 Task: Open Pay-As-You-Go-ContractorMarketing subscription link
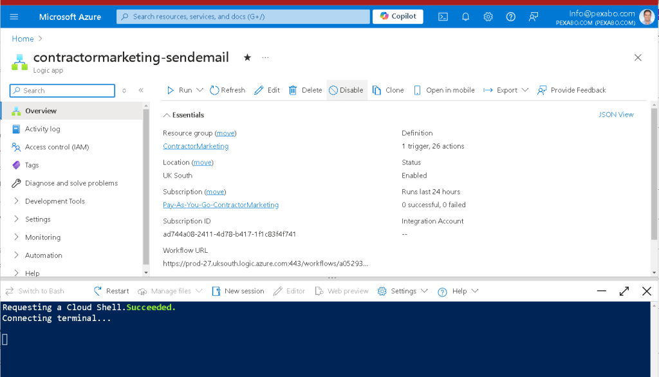pyautogui.click(x=221, y=205)
